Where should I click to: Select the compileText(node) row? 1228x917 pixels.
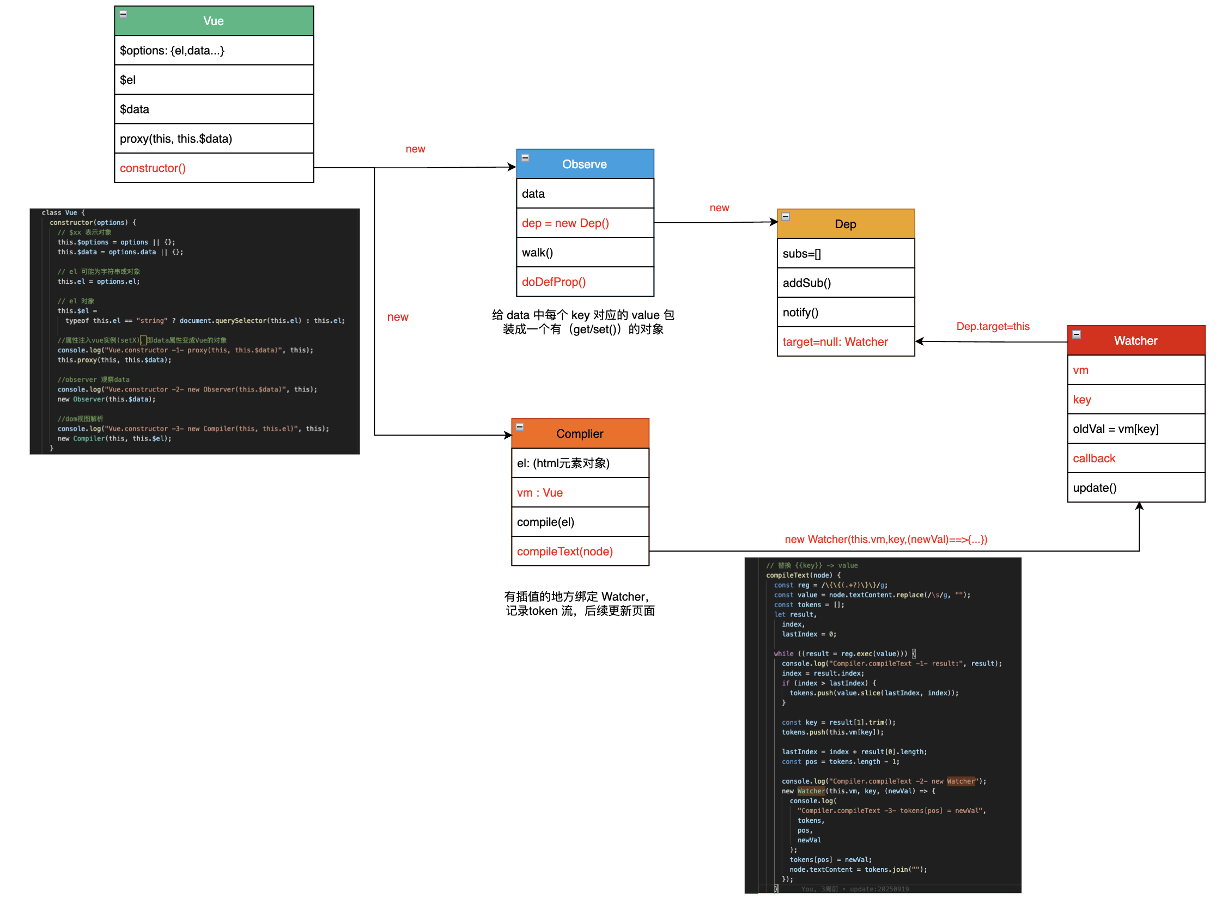click(580, 552)
